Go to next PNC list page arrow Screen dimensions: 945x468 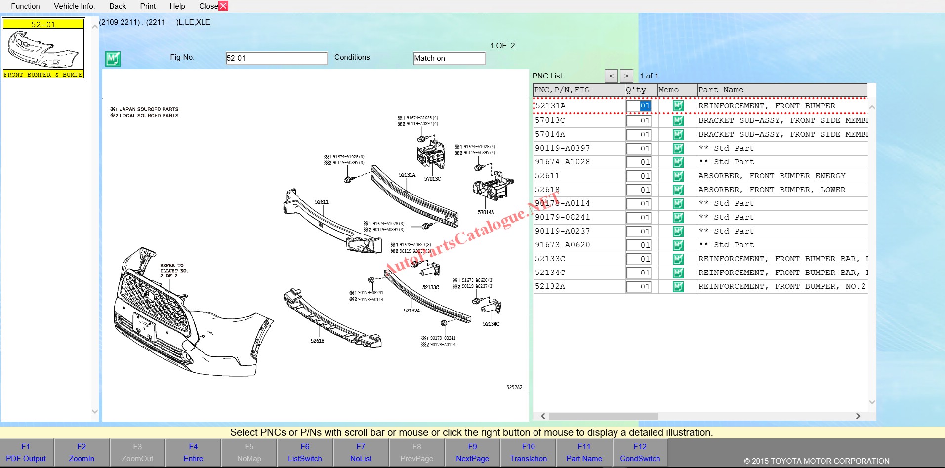(x=626, y=76)
